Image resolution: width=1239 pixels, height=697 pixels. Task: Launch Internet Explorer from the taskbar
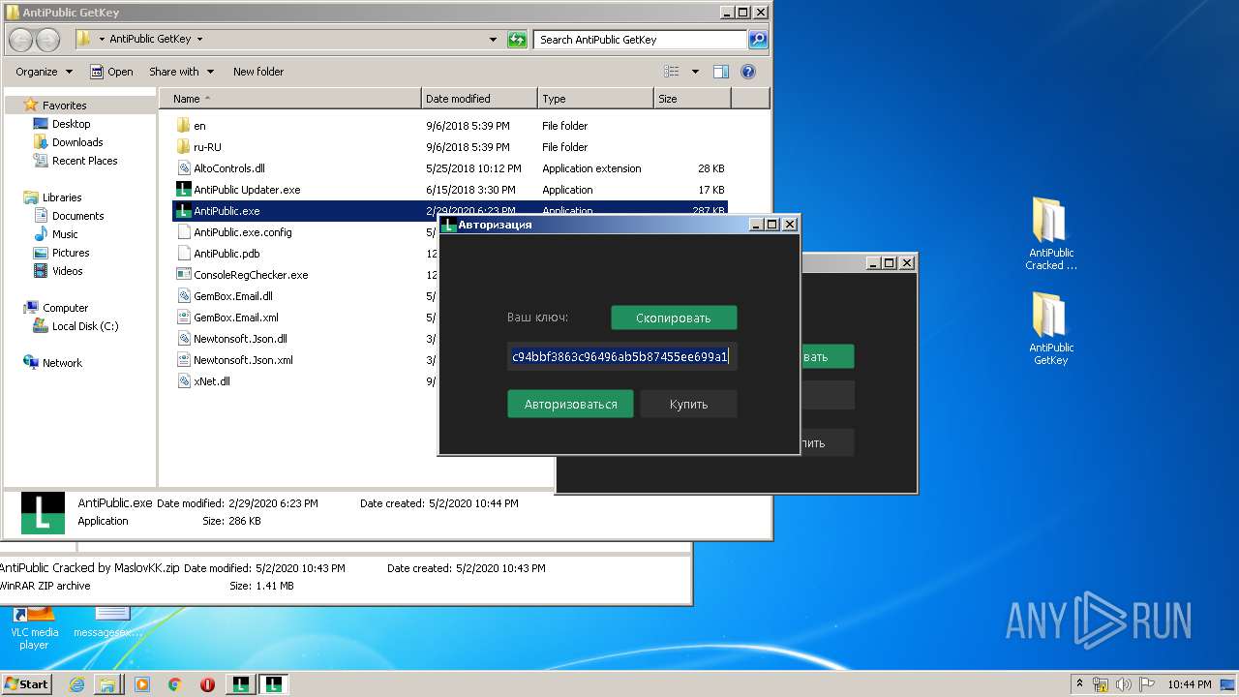[76, 684]
